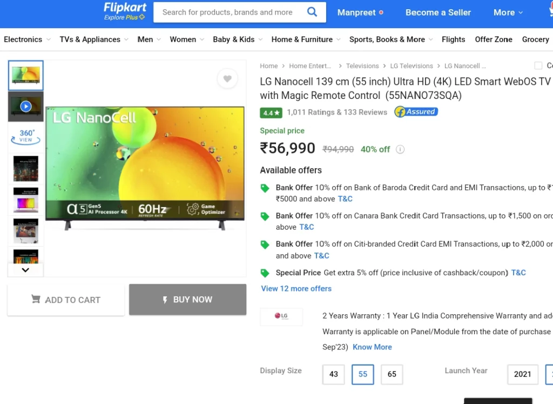Click the Buy Now button

(187, 300)
